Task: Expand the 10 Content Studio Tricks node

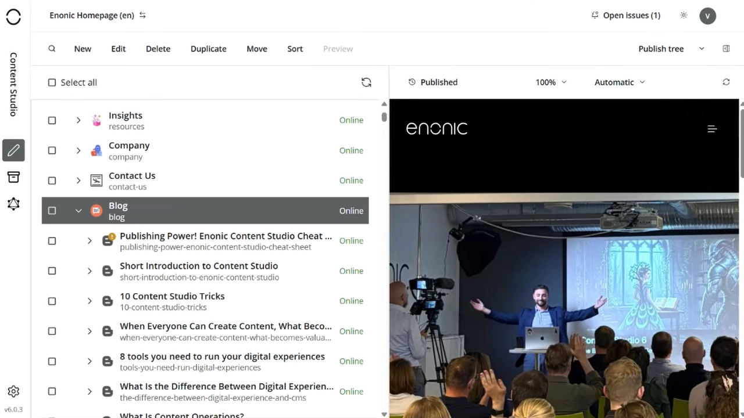Action: point(90,301)
